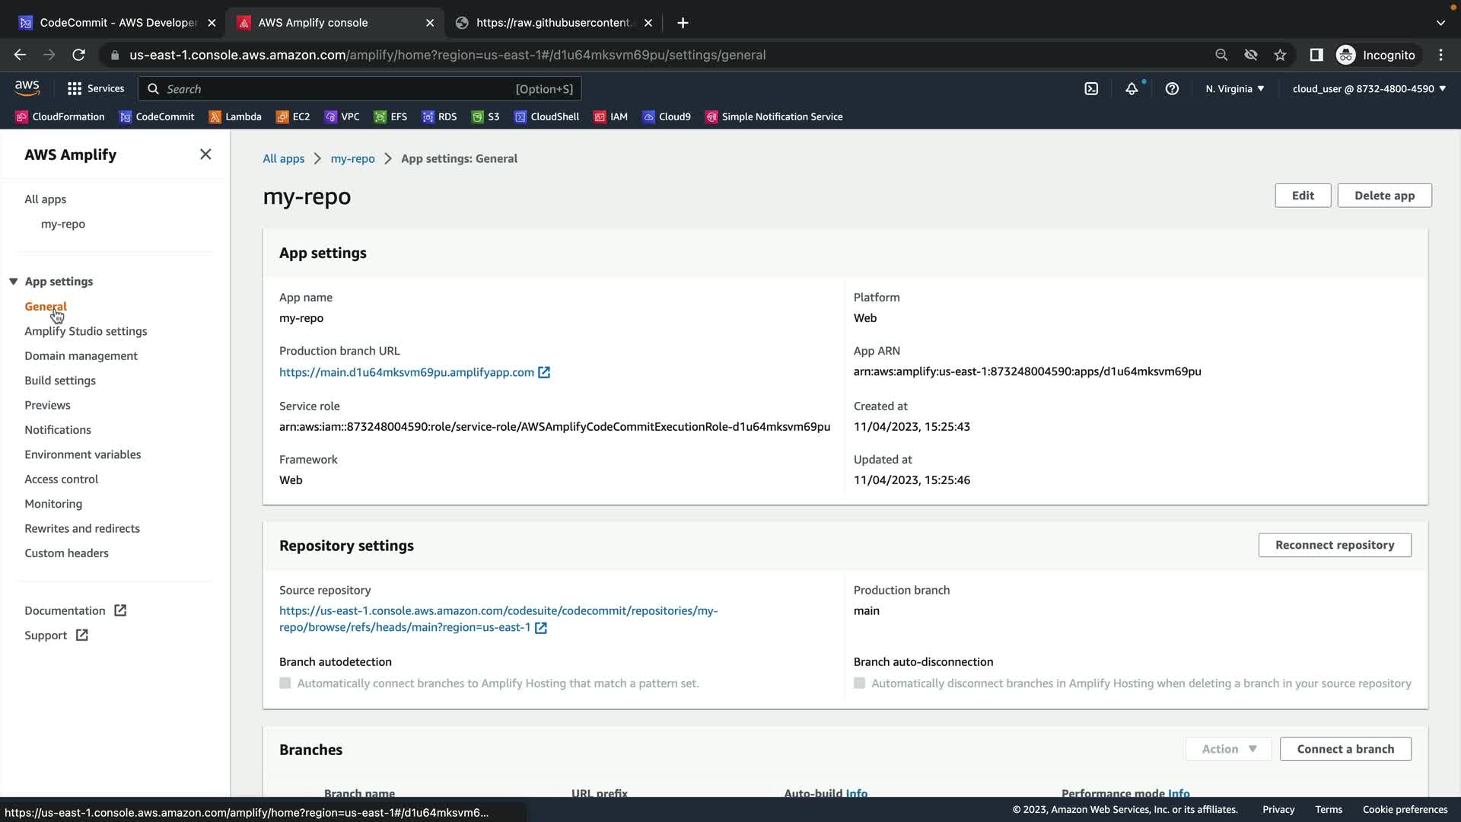
Task: Click the AWS logo home icon
Action: [x=27, y=88]
